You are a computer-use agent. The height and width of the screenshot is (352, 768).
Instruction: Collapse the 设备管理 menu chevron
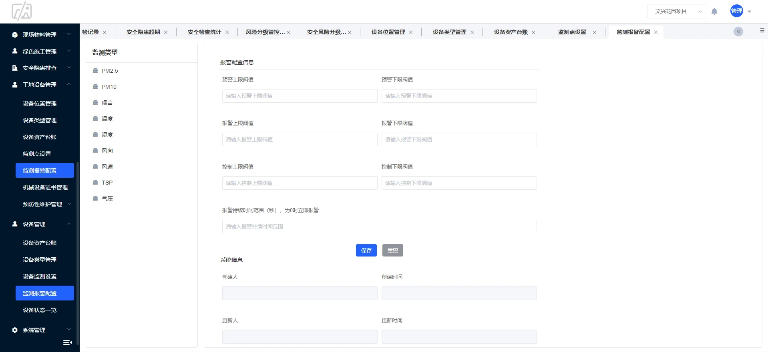[x=69, y=224]
